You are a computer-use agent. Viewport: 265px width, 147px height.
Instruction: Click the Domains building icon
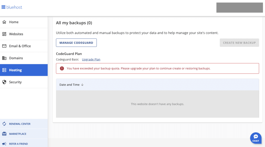(4, 58)
